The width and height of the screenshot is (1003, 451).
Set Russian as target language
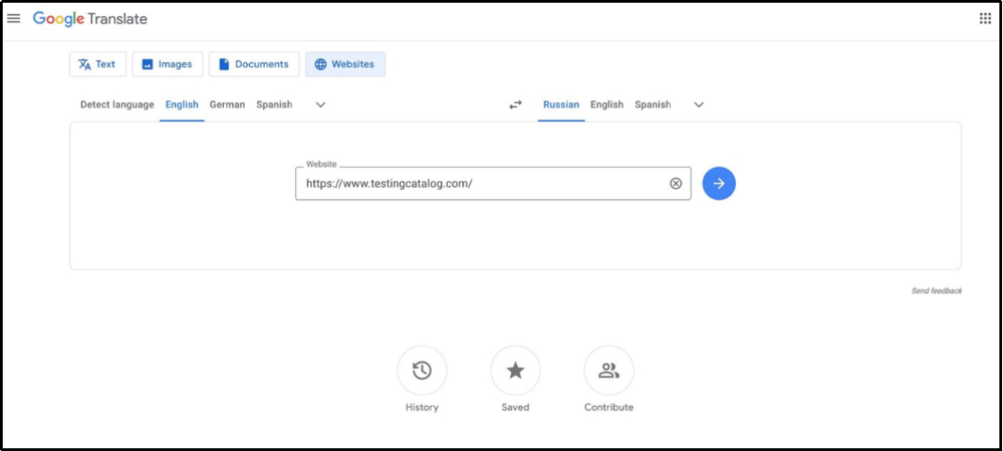pos(561,105)
